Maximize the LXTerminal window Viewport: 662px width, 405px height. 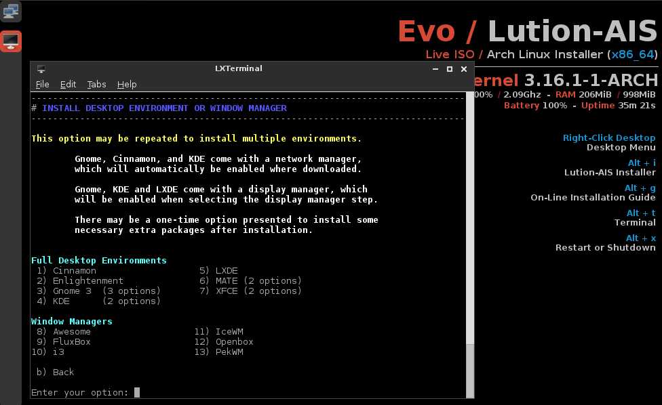click(x=450, y=68)
